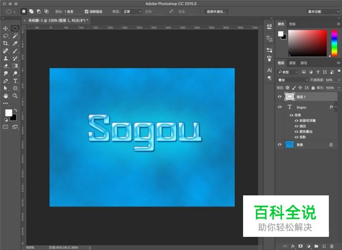Choose Subtract from Selection mode
This screenshot has width=342, height=250.
[39, 12]
